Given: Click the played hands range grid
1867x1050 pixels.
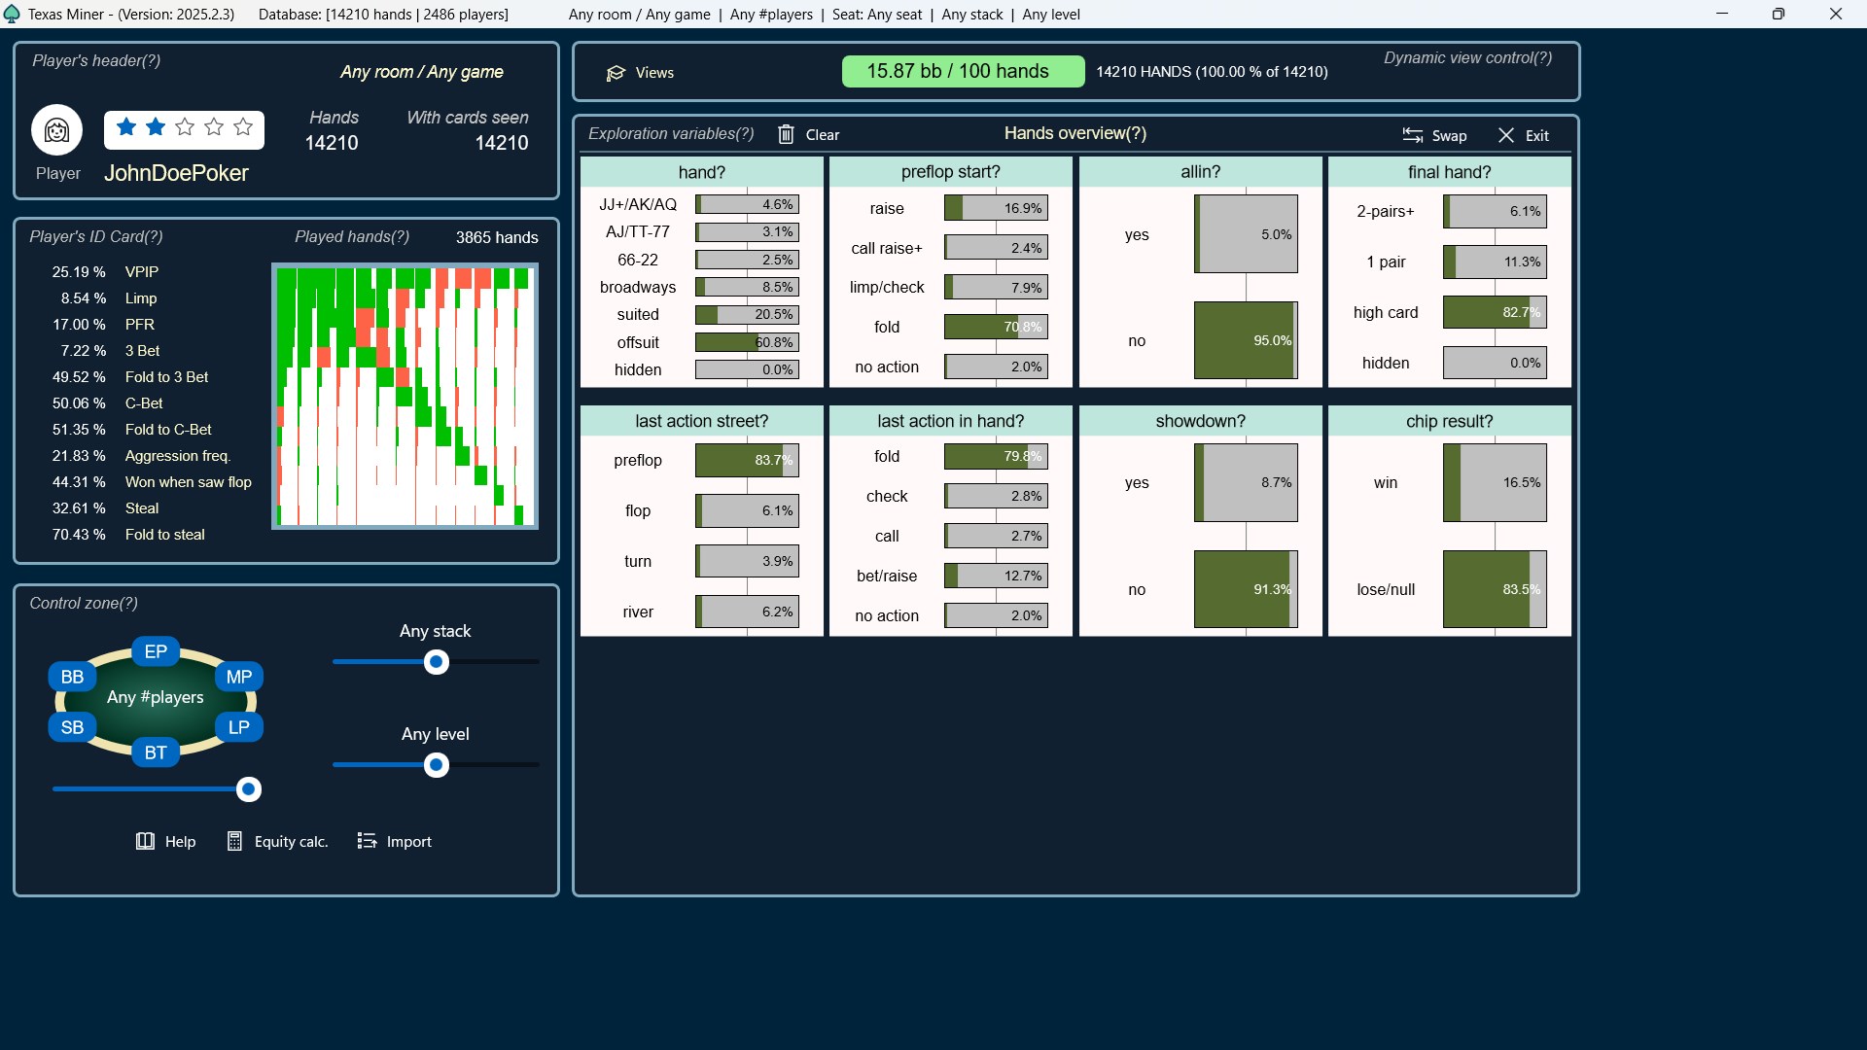Looking at the screenshot, I should tap(405, 396).
